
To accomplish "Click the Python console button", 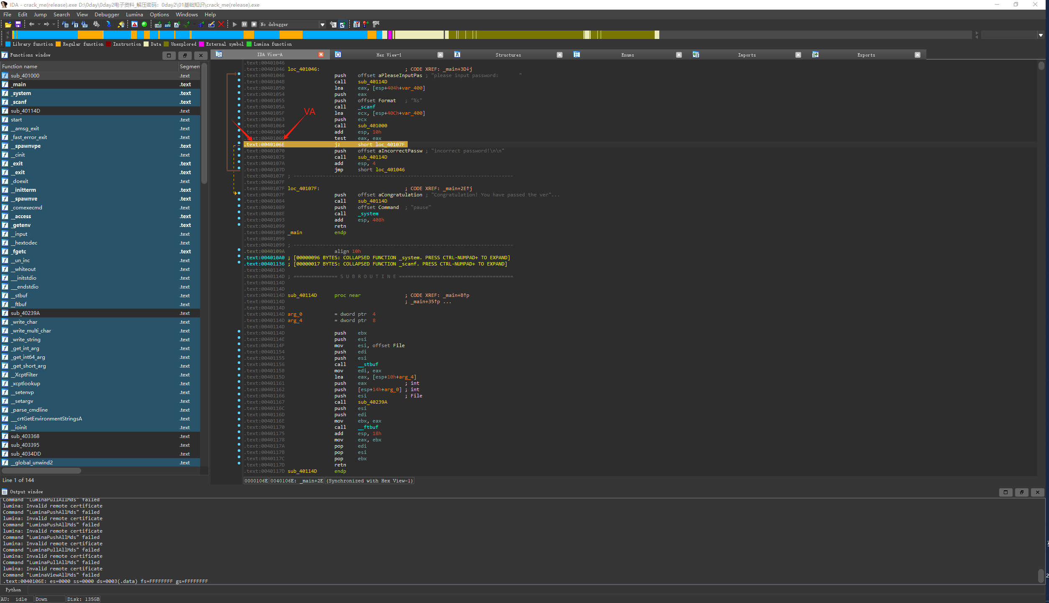I will click(13, 590).
